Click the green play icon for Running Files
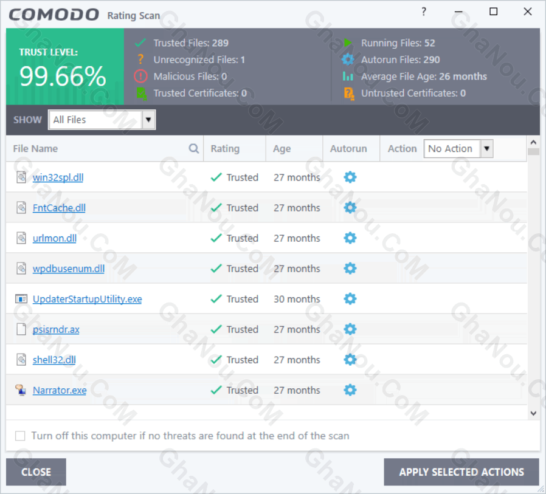The width and height of the screenshot is (546, 494). (x=348, y=43)
